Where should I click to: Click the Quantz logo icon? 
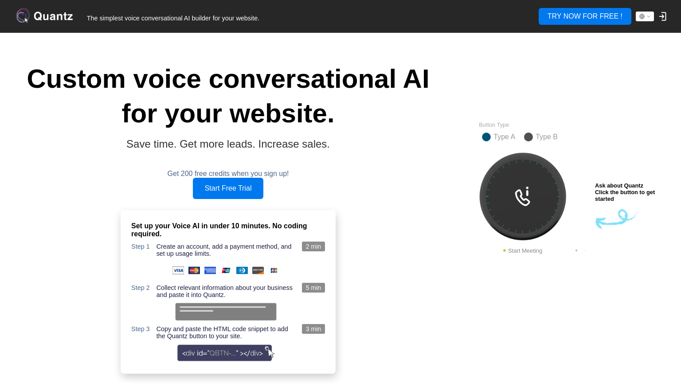coord(23,16)
